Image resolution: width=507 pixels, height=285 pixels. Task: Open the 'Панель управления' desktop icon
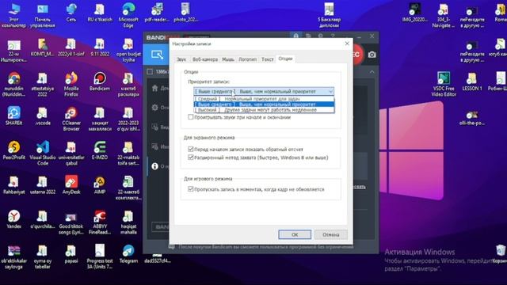pyautogui.click(x=42, y=16)
